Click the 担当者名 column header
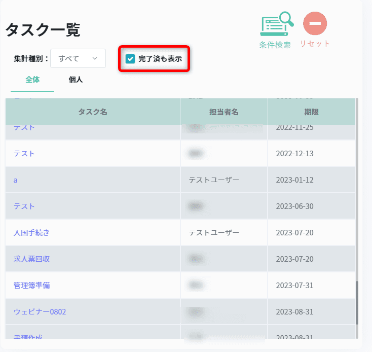Viewport: 372px width, 352px height. (x=224, y=112)
